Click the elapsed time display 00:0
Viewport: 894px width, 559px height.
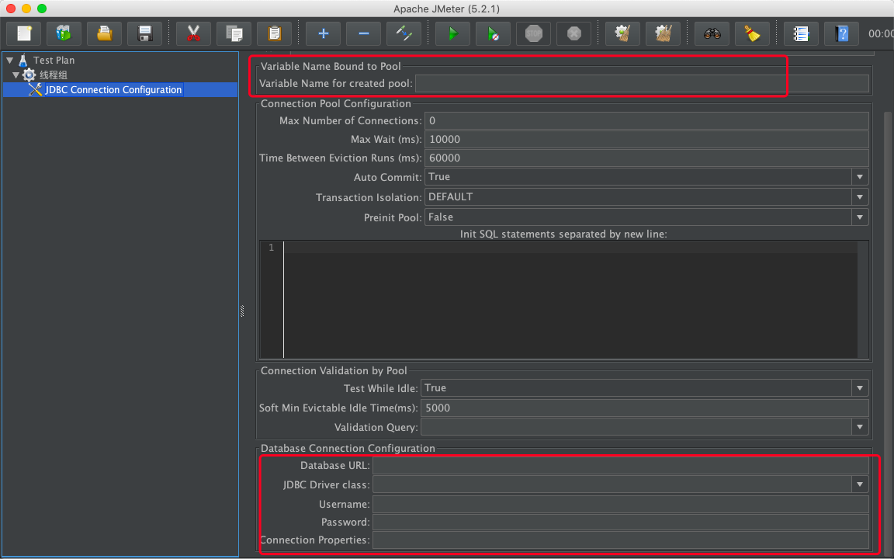pyautogui.click(x=881, y=33)
